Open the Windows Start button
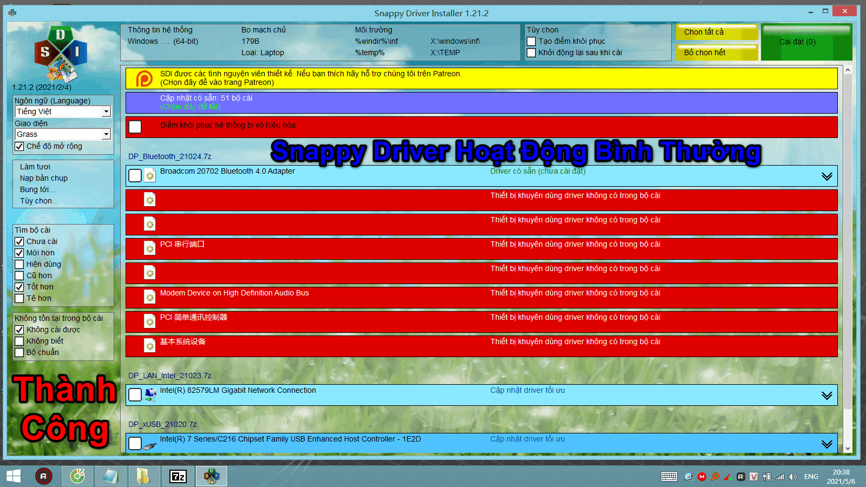 (14, 476)
